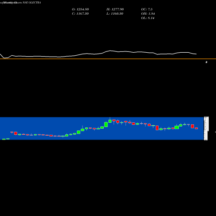Click the 'OH: 1.84' value

(148, 14)
